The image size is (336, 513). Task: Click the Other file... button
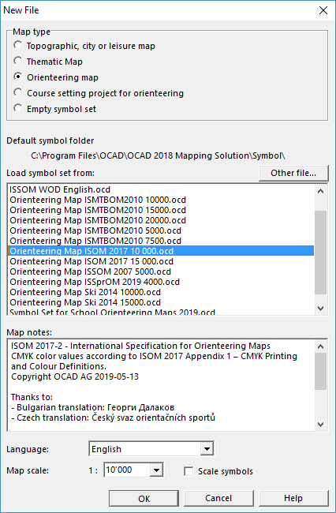(x=293, y=173)
